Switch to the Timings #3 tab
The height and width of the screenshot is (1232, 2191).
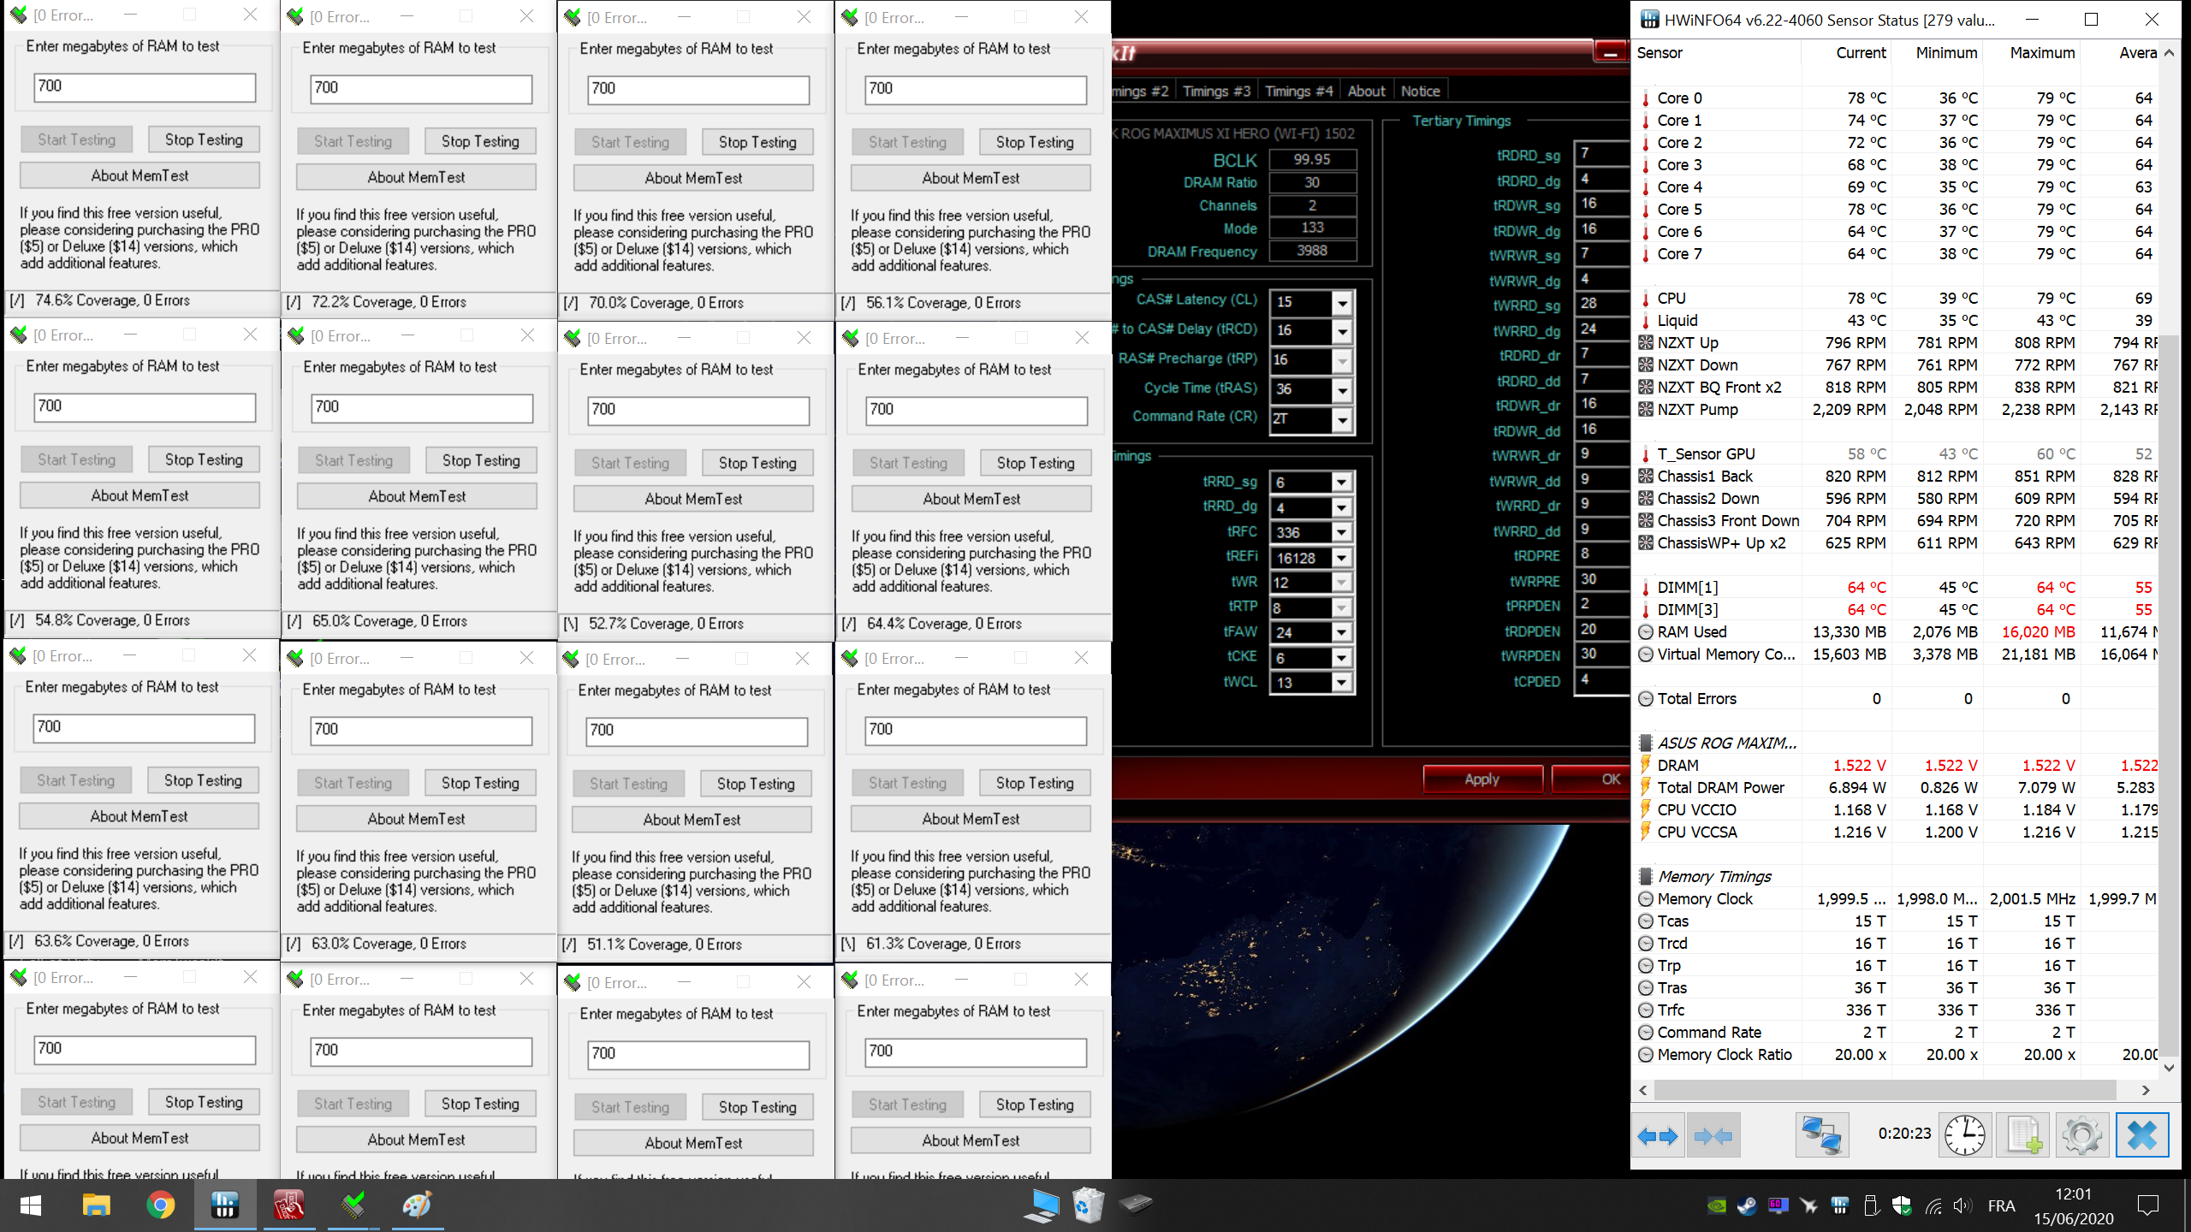tap(1216, 92)
